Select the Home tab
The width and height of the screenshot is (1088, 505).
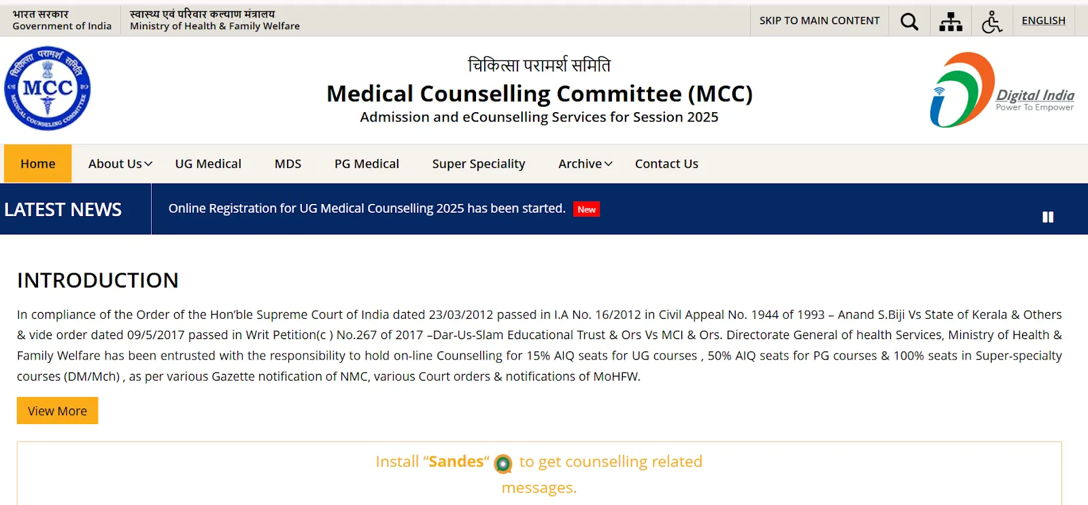(x=37, y=163)
